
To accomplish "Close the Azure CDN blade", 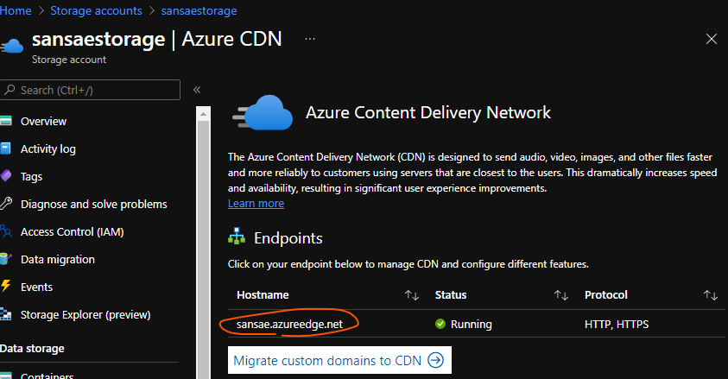I will pyautogui.click(x=711, y=40).
